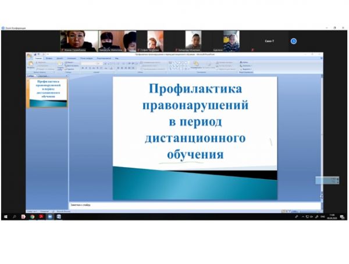Toggle underline formatting in the Font group
The image size is (349, 264).
click(90, 68)
